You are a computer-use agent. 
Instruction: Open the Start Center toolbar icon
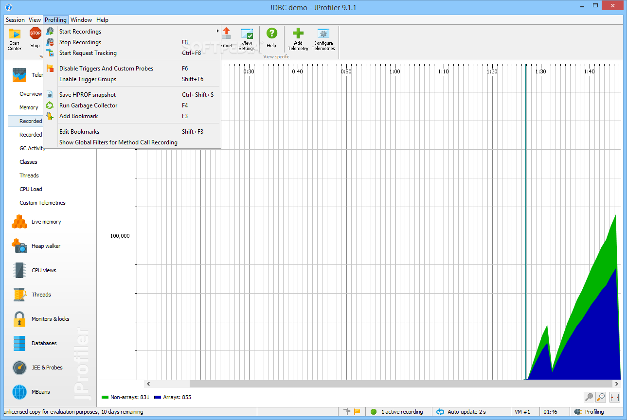15,39
